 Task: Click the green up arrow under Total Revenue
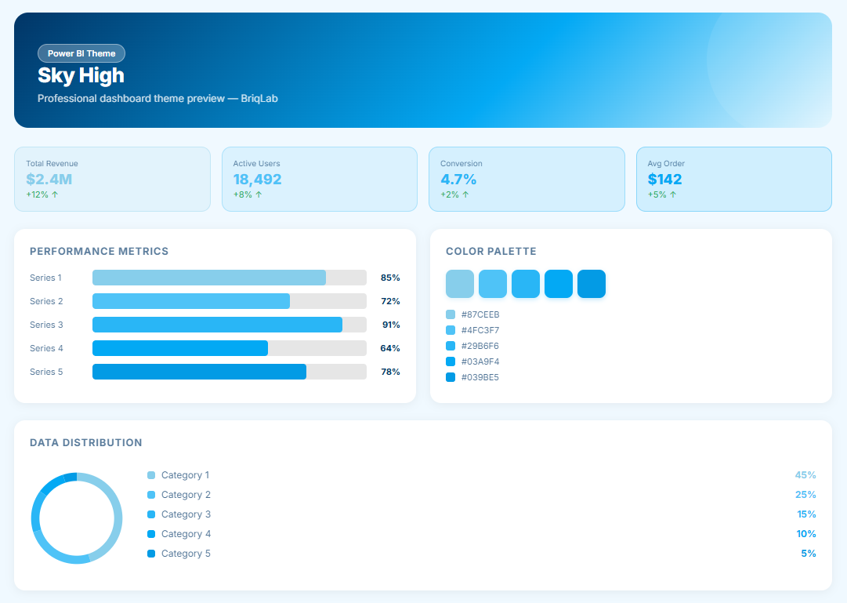[x=55, y=194]
